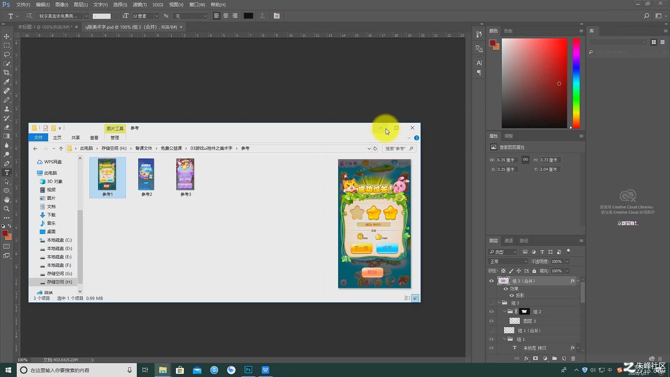Open the anti-aliasing method dropdown
The width and height of the screenshot is (670, 377).
pyautogui.click(x=191, y=16)
